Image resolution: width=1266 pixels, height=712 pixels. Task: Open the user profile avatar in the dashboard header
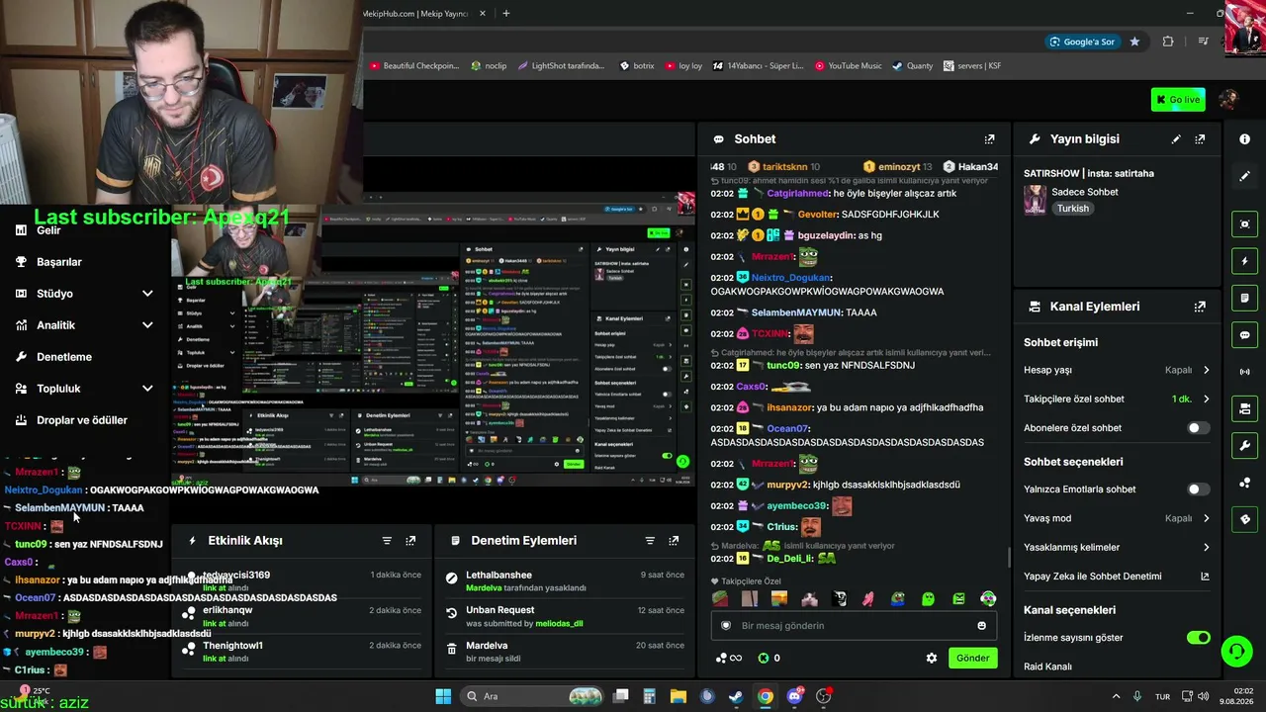tap(1228, 100)
